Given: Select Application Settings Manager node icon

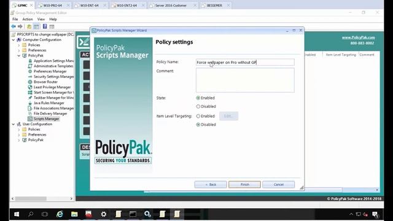Looking at the screenshot, I should tap(30, 61).
